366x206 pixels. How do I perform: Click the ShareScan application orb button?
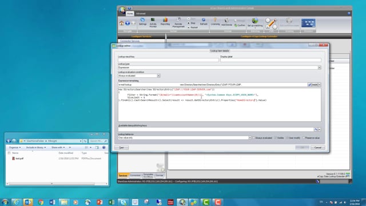pyautogui.click(x=122, y=10)
